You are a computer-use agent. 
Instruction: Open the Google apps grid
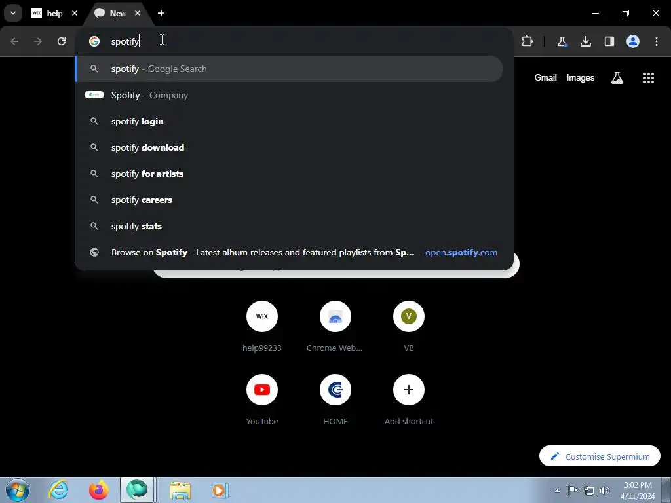pos(648,77)
